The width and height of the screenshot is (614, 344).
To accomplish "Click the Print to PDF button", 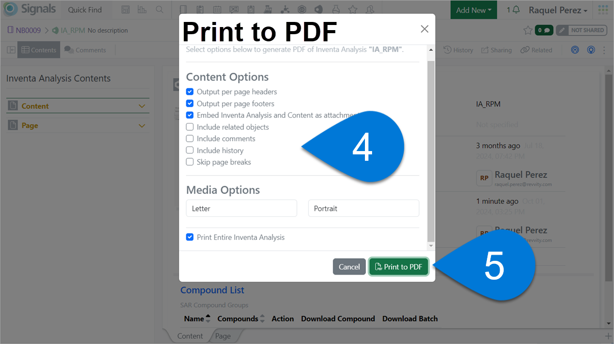I will (x=398, y=266).
